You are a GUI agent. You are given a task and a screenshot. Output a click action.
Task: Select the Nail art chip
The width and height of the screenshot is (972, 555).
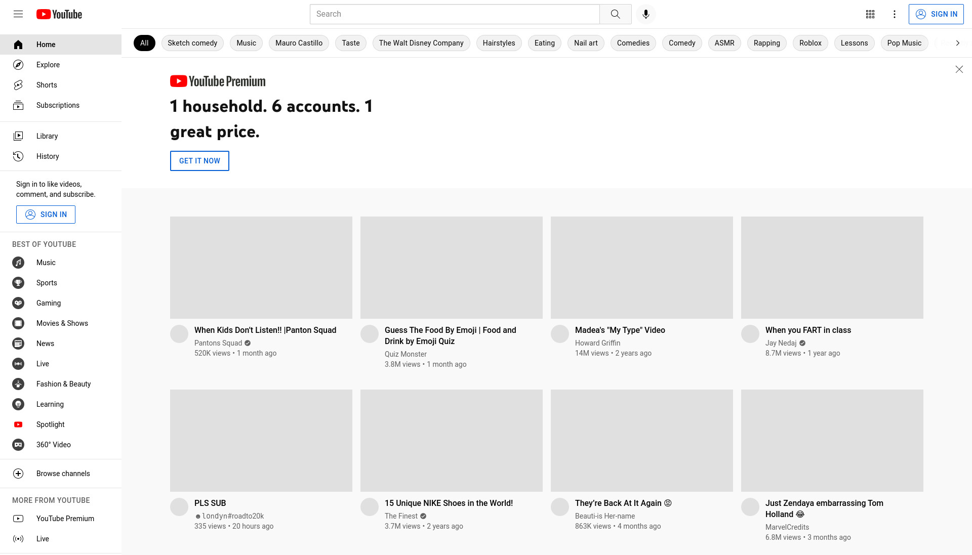pos(586,43)
